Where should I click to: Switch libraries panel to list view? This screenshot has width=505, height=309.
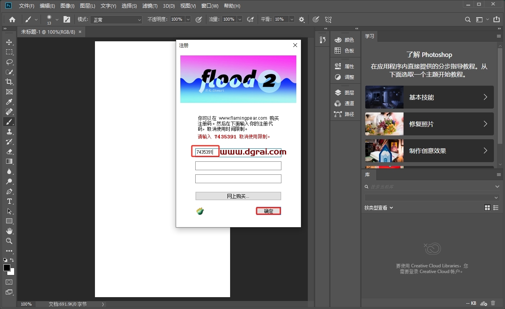496,208
